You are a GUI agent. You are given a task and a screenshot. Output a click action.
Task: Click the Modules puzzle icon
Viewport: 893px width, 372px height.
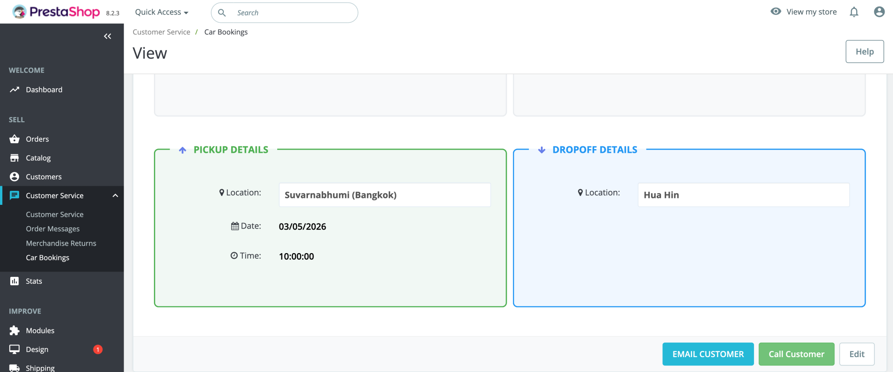point(14,331)
